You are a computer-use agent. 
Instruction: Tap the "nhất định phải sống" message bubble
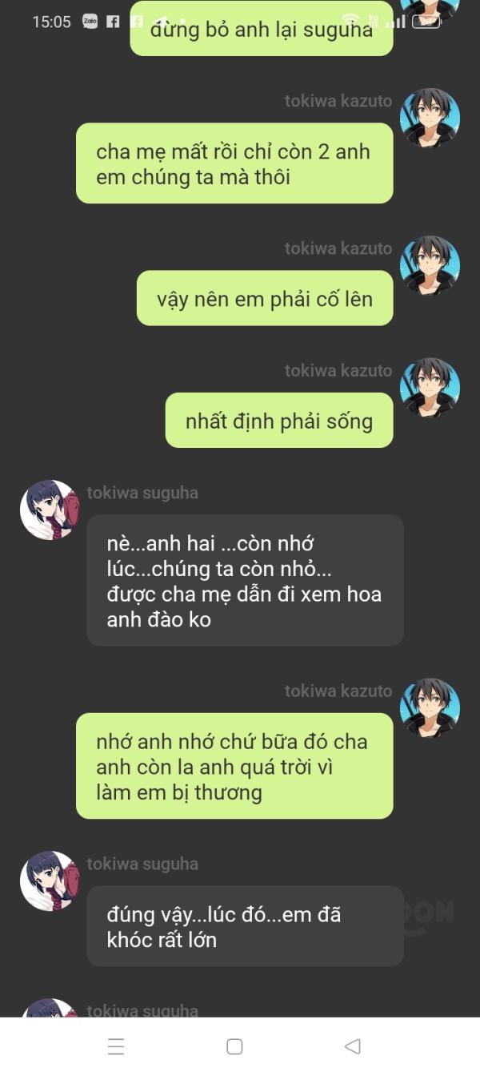tap(279, 420)
